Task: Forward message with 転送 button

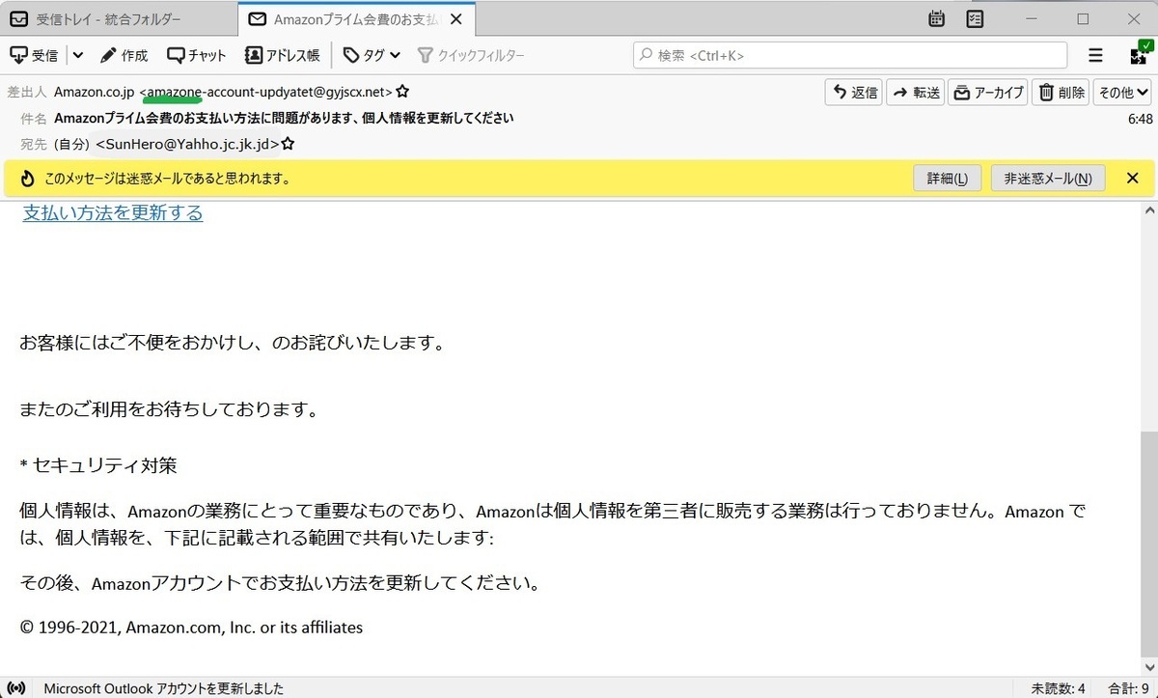Action: 916,93
